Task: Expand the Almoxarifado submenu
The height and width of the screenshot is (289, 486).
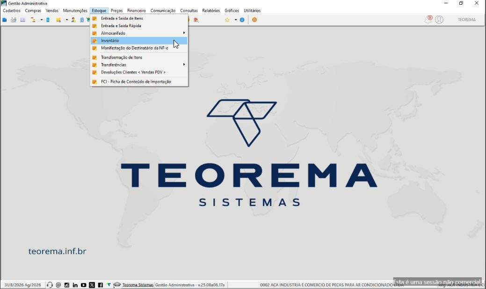Action: [139, 33]
